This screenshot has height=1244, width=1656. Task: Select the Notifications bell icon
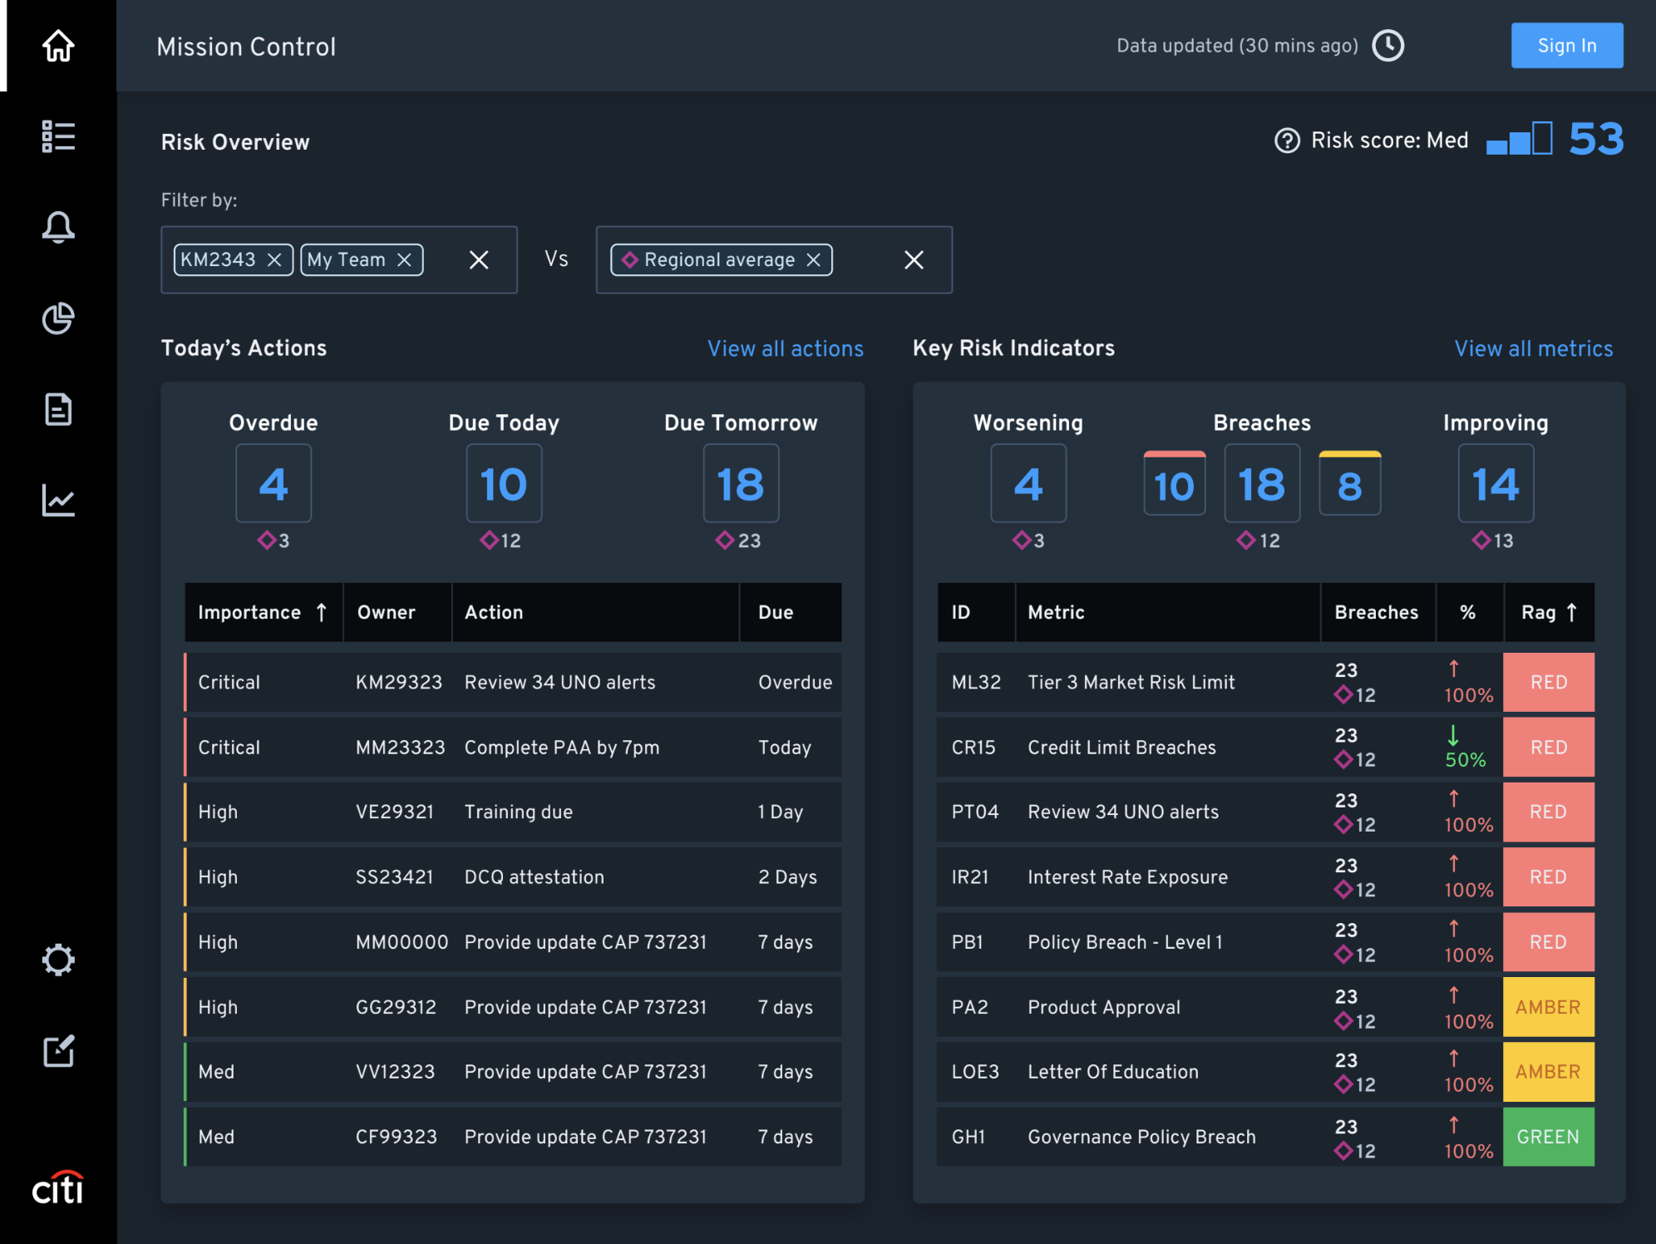click(x=57, y=226)
